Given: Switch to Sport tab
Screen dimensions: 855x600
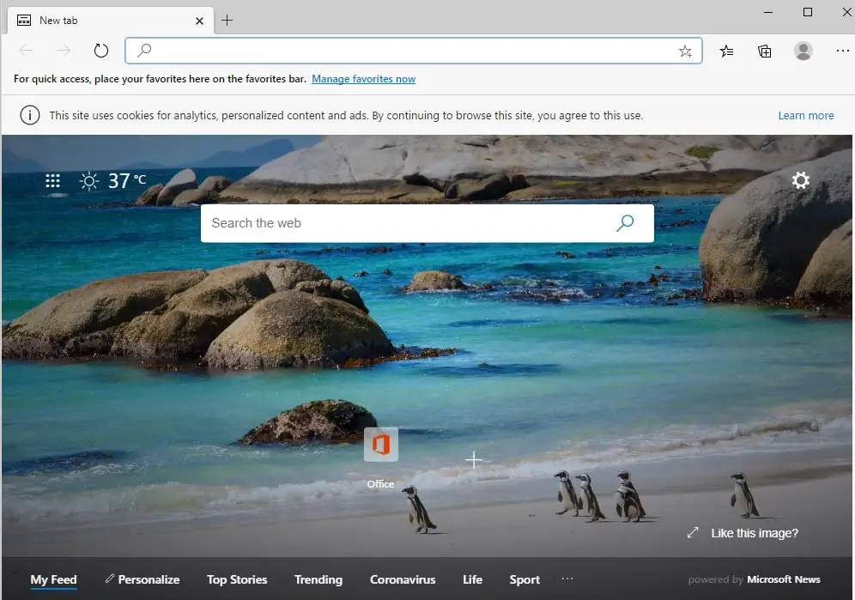Looking at the screenshot, I should 525,579.
